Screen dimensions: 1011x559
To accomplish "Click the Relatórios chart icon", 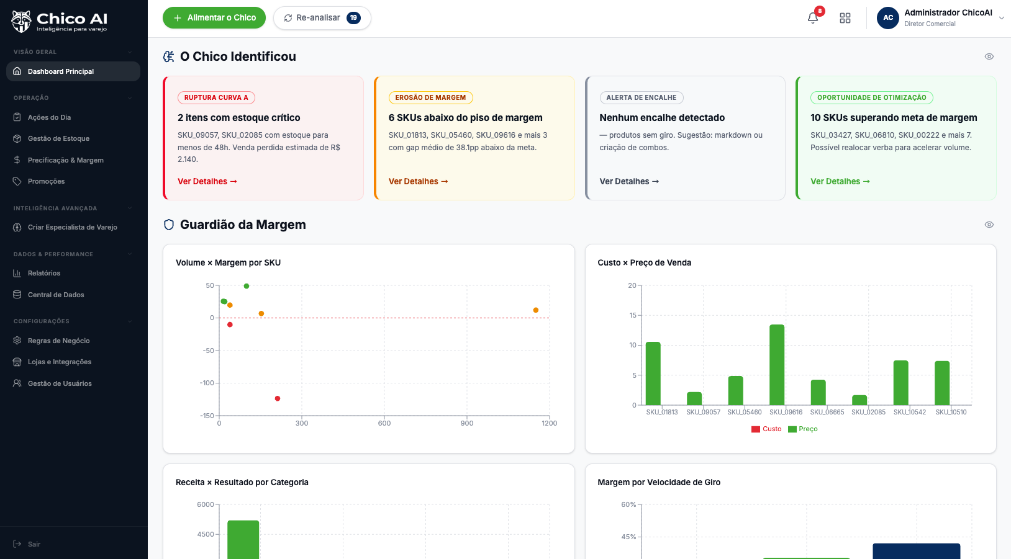I will coord(17,273).
